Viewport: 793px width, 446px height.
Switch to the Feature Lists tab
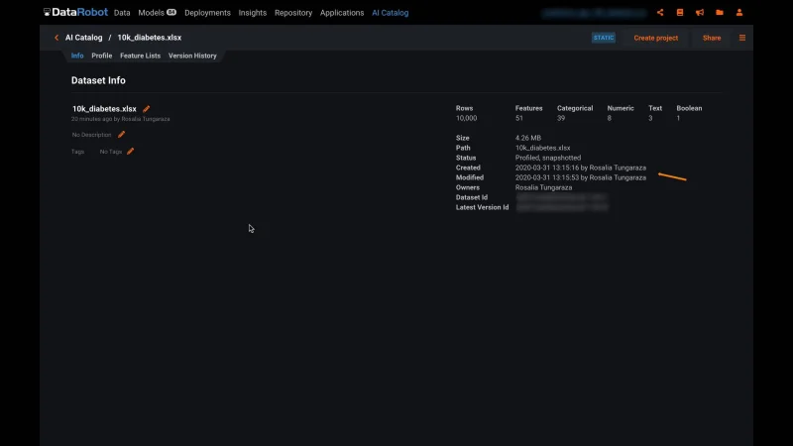(140, 56)
